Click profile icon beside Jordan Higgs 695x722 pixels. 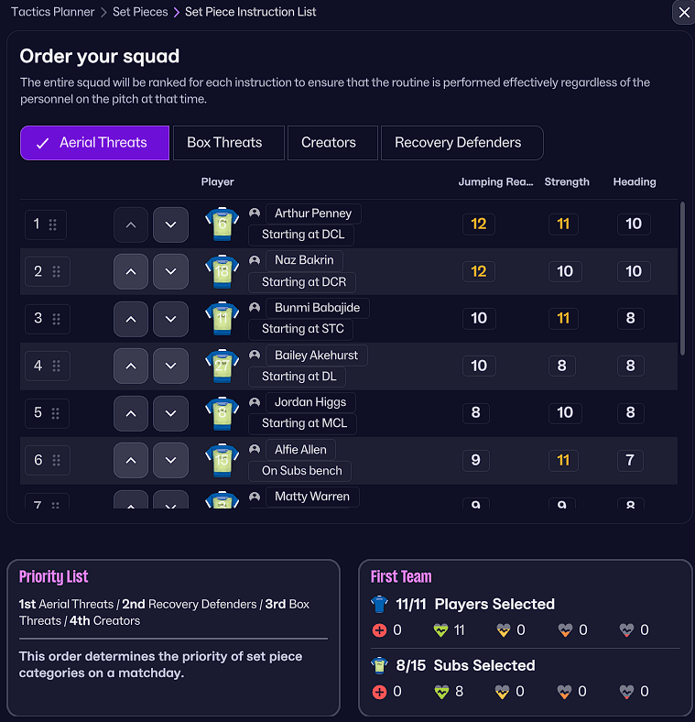[255, 402]
